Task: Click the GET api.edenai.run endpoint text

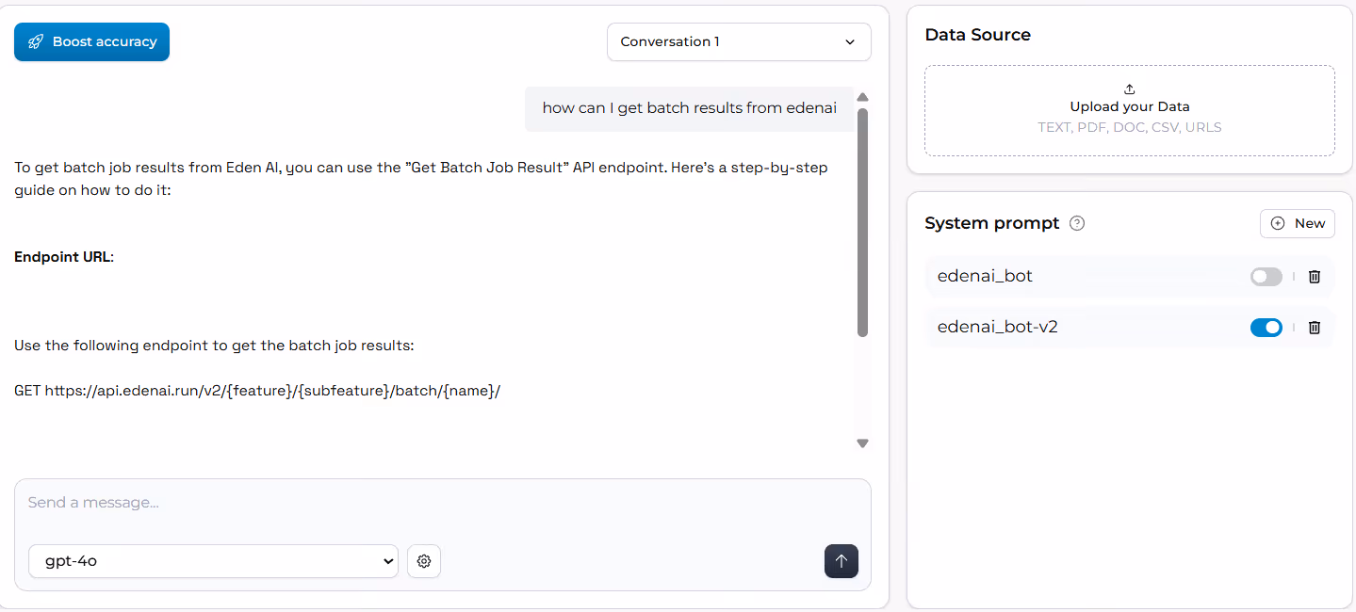Action: tap(257, 391)
